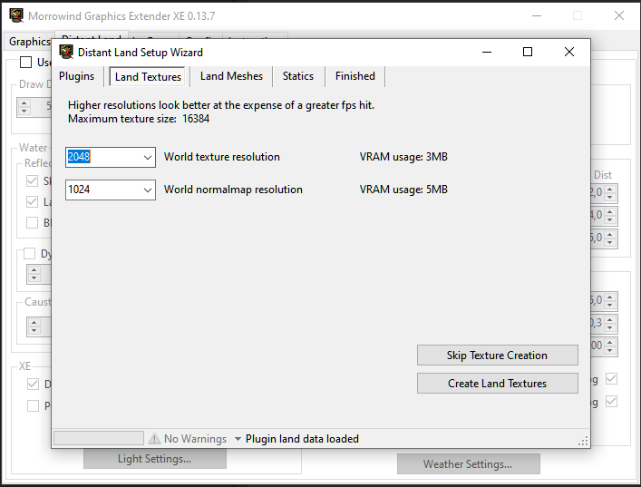Go to the Statics tab

[297, 76]
